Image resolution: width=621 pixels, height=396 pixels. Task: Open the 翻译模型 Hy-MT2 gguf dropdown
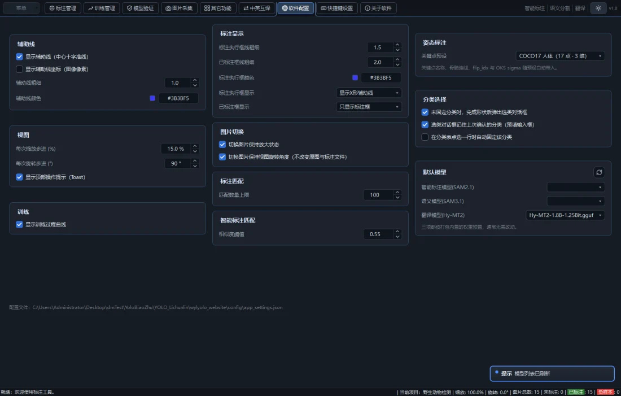(565, 215)
